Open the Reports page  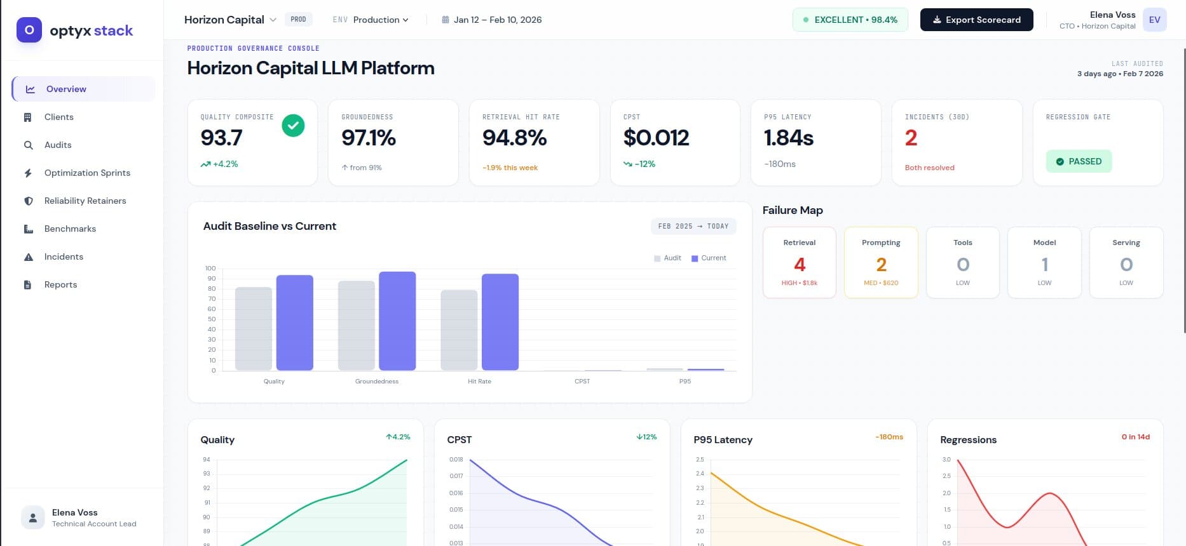(x=83, y=284)
